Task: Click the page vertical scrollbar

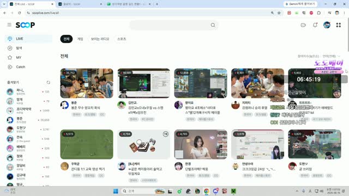Action: (x=348, y=35)
